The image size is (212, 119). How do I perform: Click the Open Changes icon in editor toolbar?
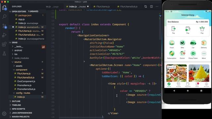146,7
